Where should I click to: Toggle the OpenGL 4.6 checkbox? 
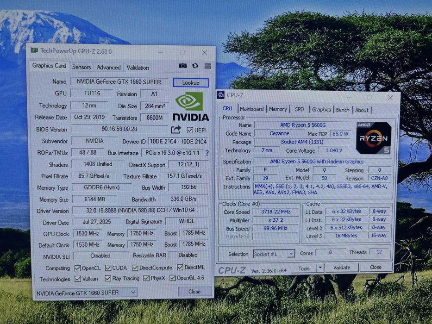(173, 278)
